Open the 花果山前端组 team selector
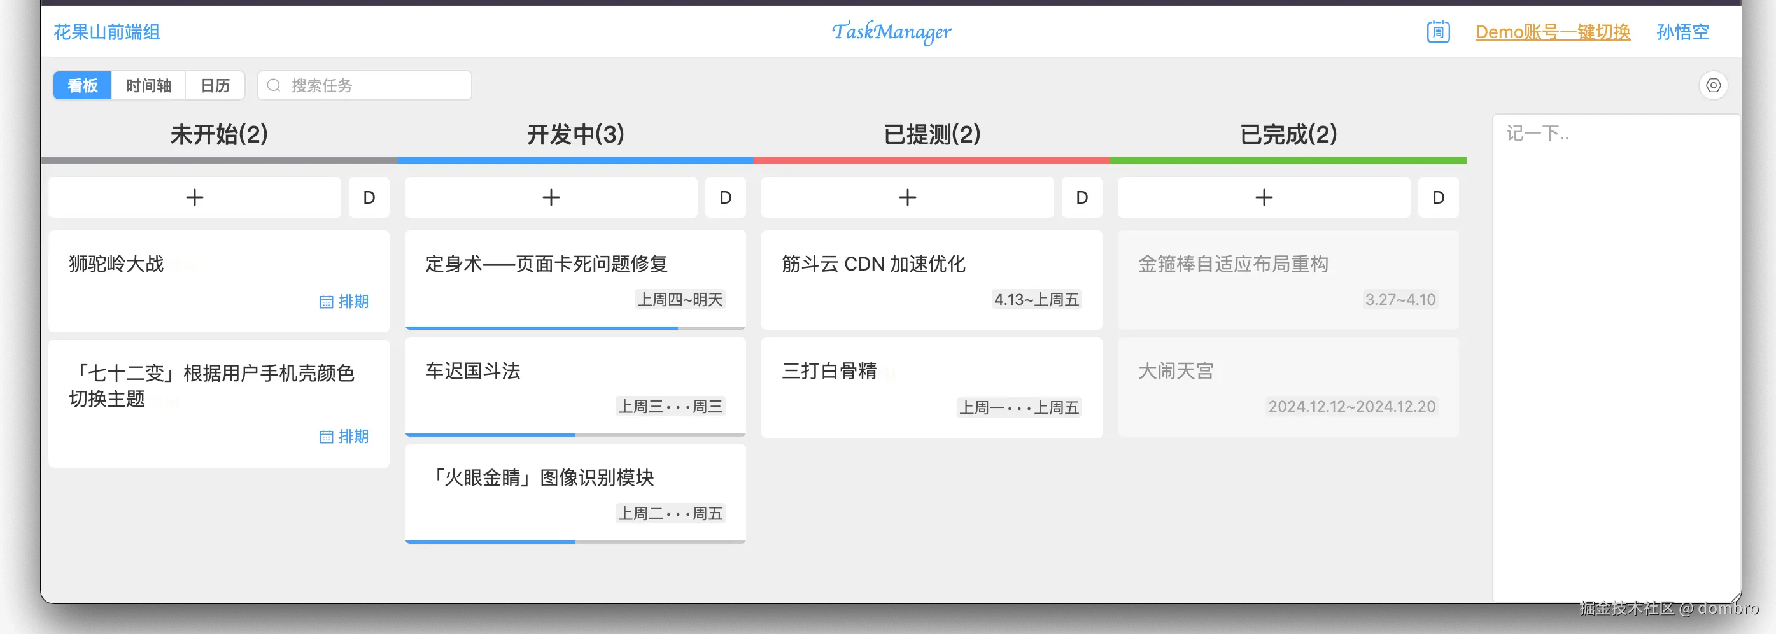1776x634 pixels. [x=107, y=32]
